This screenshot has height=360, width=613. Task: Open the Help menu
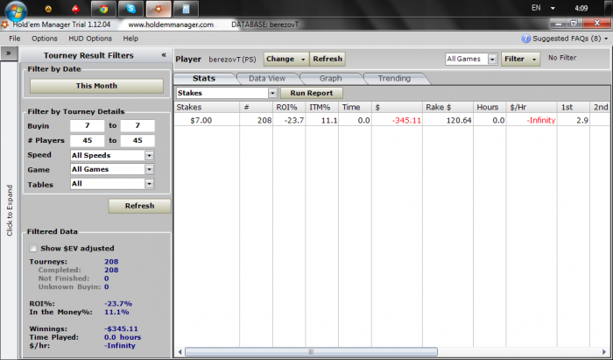(x=130, y=39)
